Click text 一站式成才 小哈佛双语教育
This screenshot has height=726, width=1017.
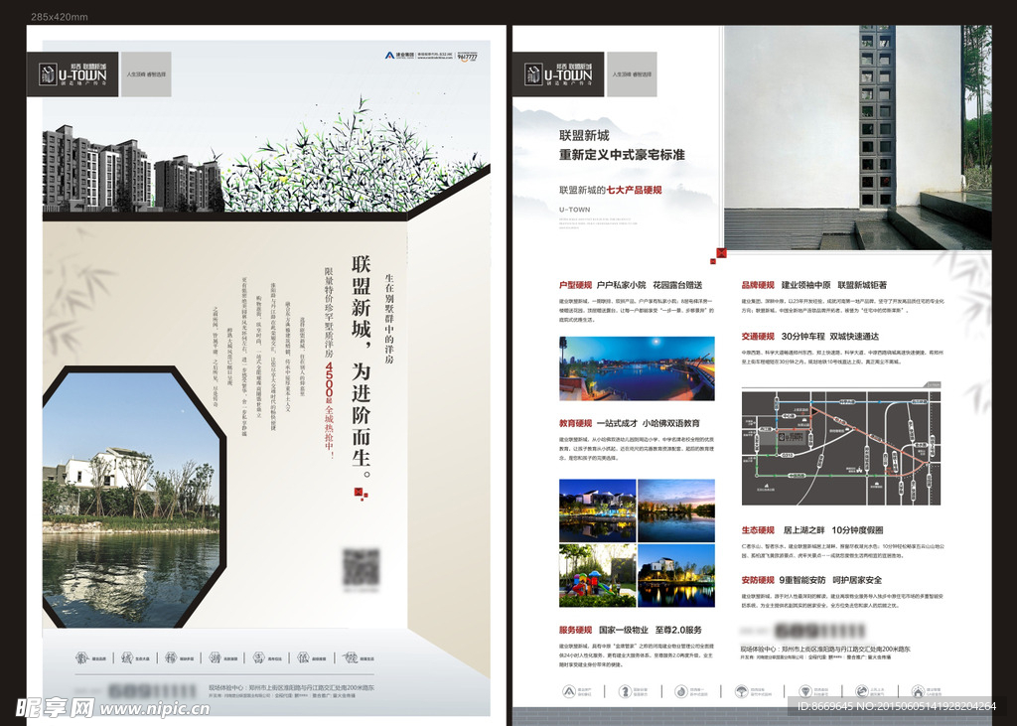pyautogui.click(x=648, y=423)
